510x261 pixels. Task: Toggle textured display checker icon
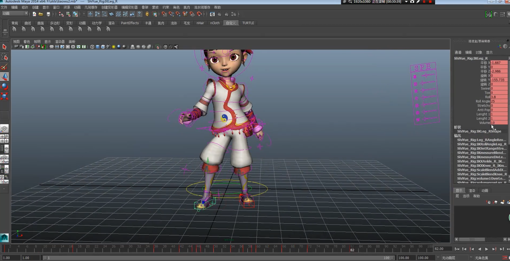pos(108,47)
